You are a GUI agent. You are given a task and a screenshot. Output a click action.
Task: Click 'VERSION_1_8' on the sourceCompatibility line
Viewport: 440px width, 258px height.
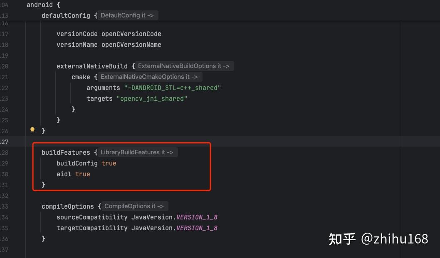pos(197,217)
